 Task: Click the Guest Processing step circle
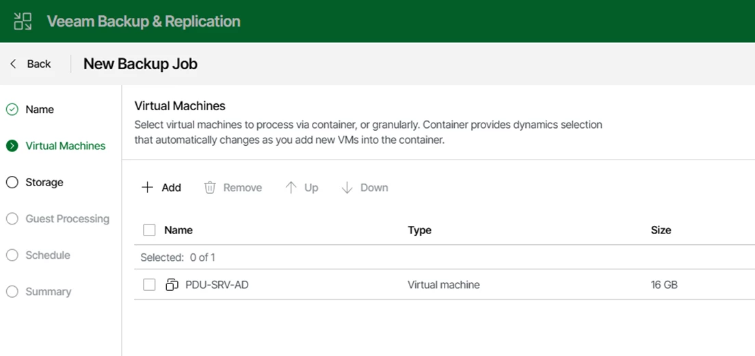point(12,218)
